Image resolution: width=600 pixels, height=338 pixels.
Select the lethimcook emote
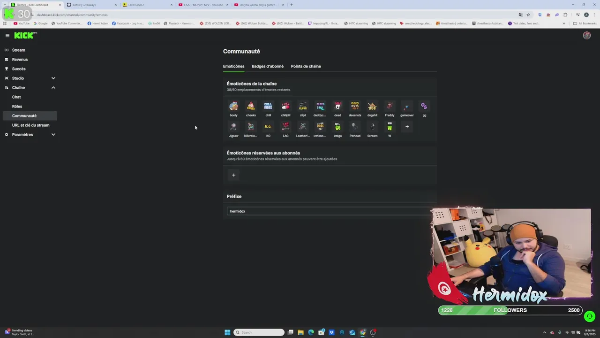[320, 127]
